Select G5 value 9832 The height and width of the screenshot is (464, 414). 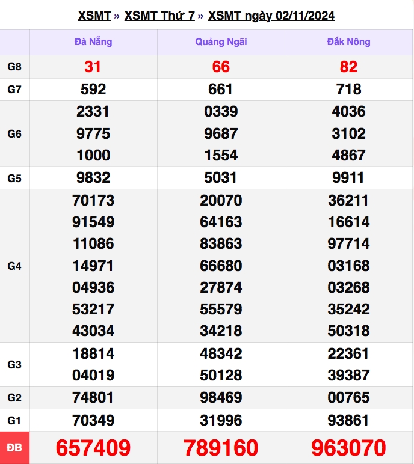click(x=93, y=177)
